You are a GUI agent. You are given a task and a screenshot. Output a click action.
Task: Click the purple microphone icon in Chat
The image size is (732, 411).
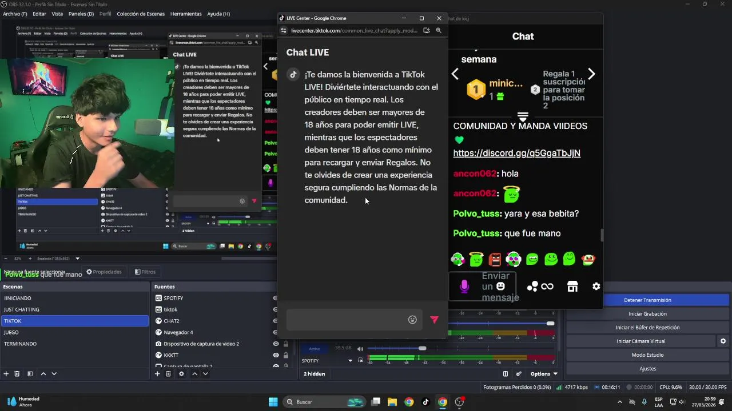(x=464, y=287)
